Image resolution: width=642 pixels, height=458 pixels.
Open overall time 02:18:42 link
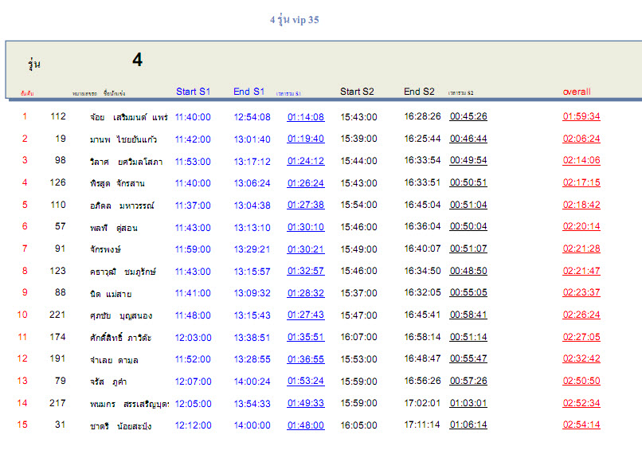[581, 205]
